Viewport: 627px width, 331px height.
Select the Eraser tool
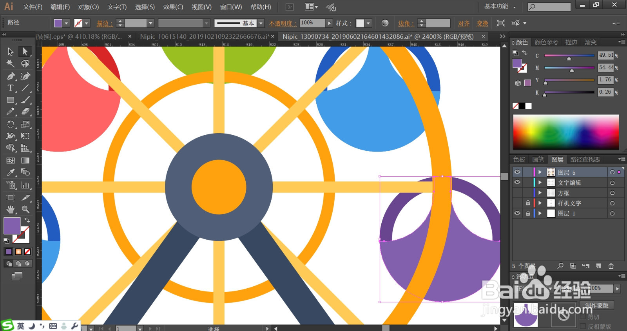[25, 112]
